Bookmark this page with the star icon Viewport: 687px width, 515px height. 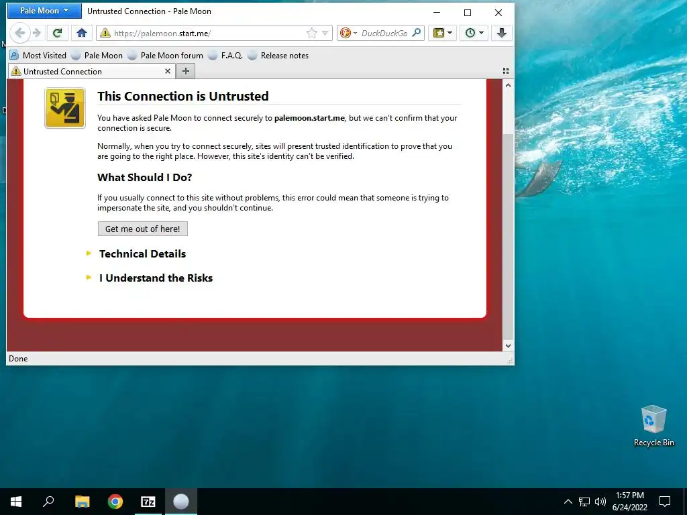pos(312,33)
